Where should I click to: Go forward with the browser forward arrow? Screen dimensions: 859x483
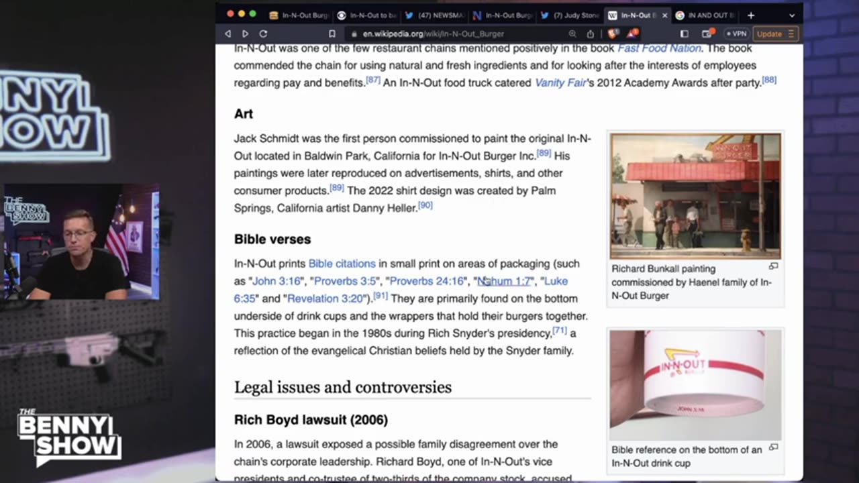pos(245,34)
